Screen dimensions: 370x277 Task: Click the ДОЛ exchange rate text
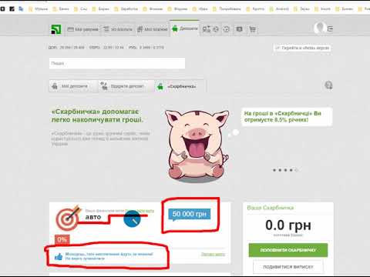(66, 48)
